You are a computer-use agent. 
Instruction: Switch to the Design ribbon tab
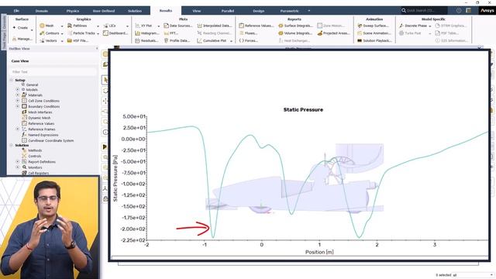coord(258,10)
